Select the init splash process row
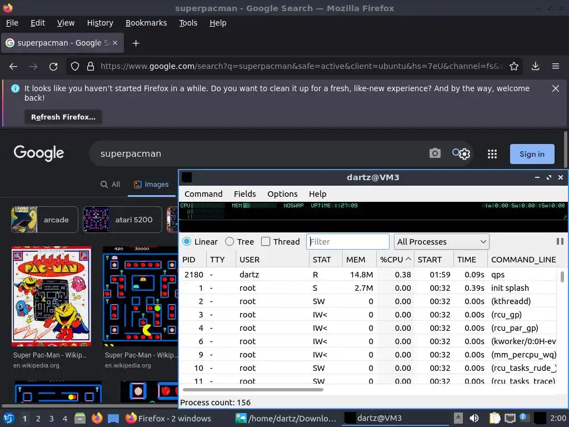Image resolution: width=569 pixels, height=427 pixels. pos(368,288)
